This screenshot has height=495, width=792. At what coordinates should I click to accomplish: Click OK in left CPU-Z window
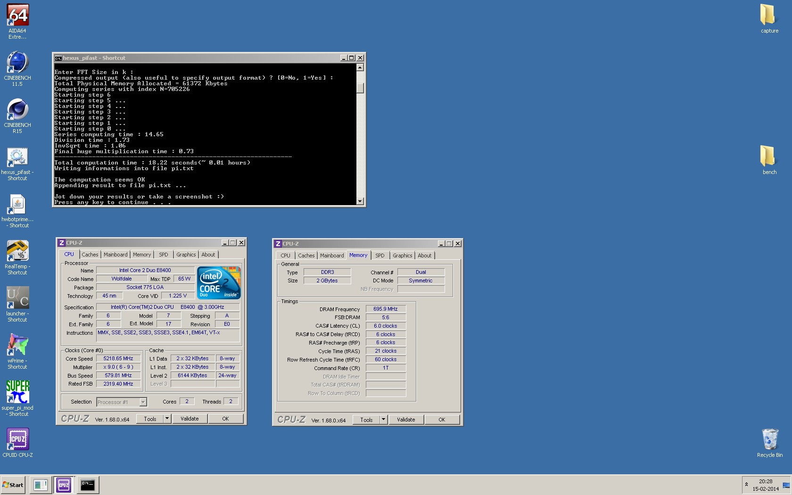225,419
